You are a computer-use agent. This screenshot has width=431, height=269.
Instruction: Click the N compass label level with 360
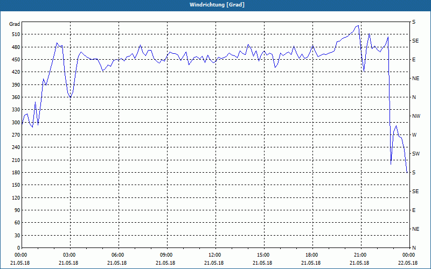click(414, 97)
